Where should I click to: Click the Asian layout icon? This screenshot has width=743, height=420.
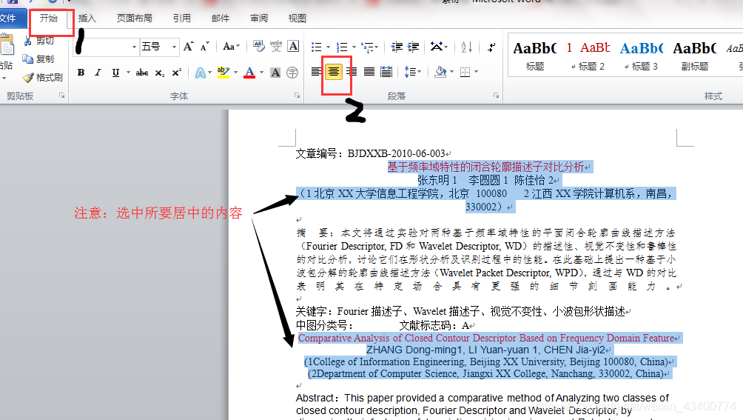tap(436, 47)
